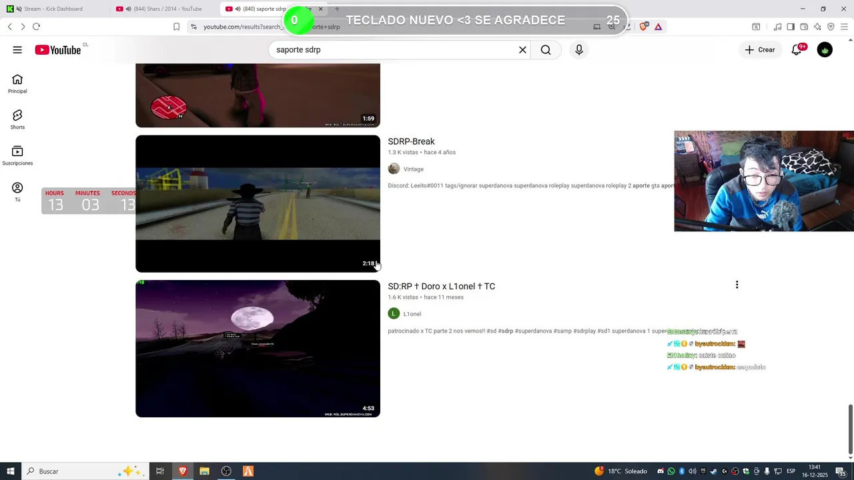Clear the search box with X
854x480 pixels.
coord(522,50)
